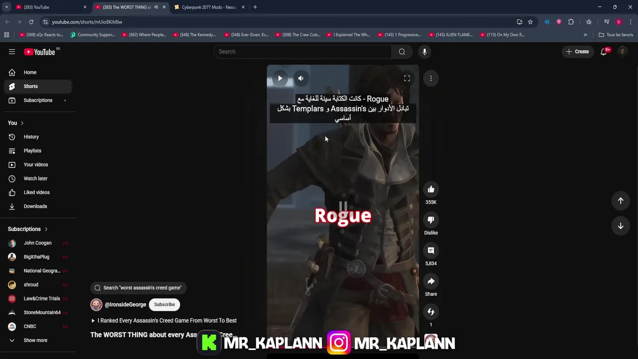
Task: Open browser extensions puzzle icon
Action: click(571, 22)
